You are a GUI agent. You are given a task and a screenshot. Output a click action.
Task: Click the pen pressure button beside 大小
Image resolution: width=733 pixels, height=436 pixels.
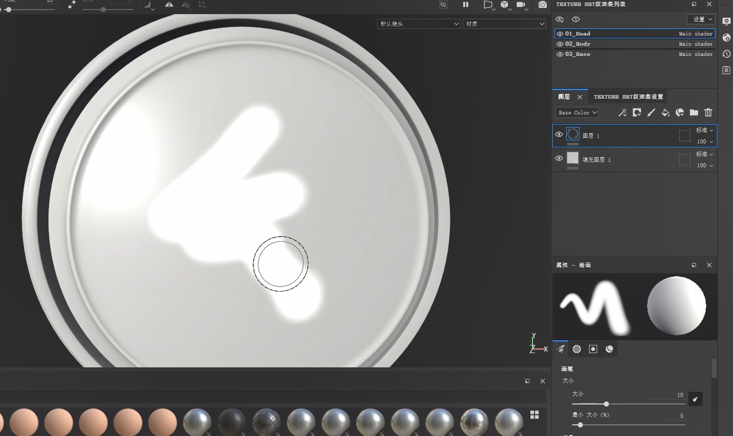[695, 399]
